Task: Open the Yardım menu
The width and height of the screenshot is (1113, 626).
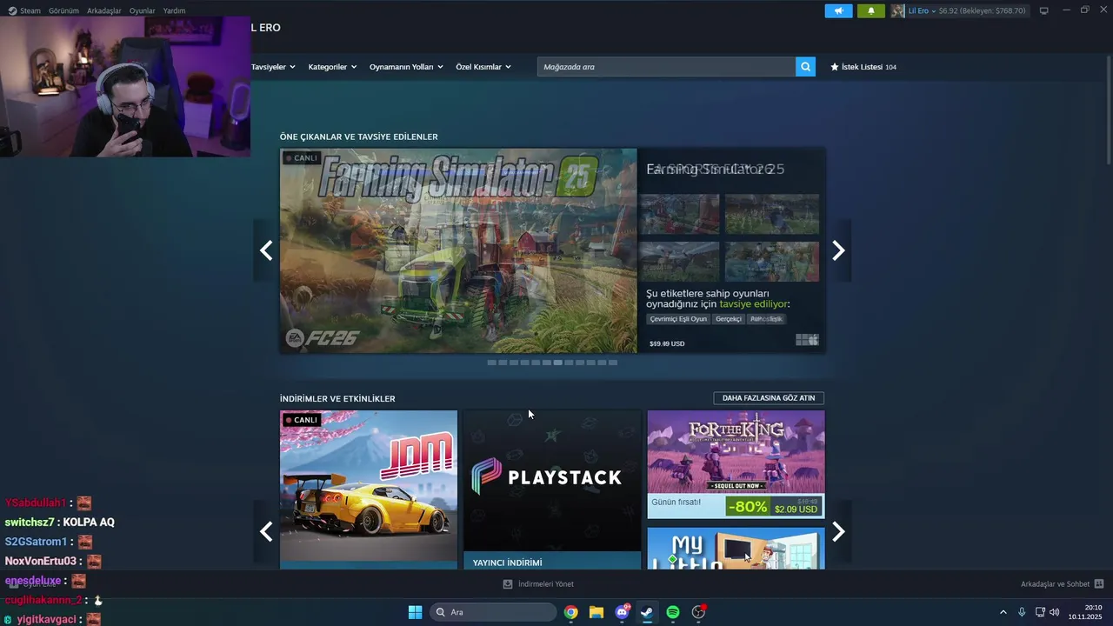Action: tap(174, 10)
